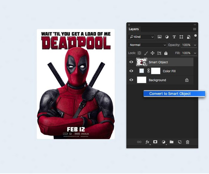Filter layers by shape layer icon

point(181,37)
